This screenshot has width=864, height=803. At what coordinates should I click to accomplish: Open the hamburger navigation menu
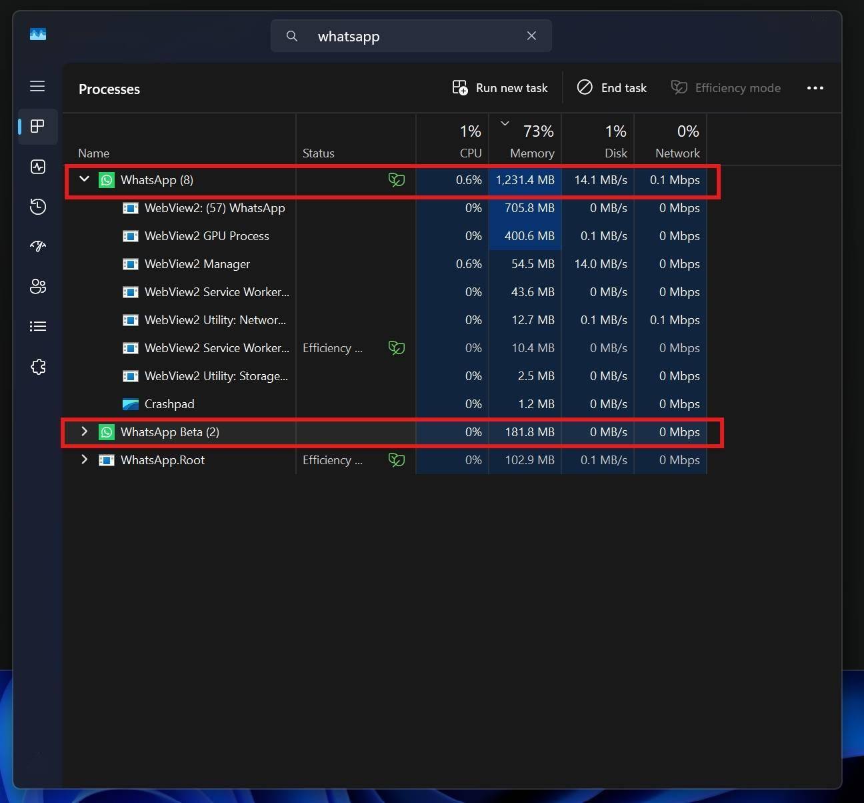point(37,87)
